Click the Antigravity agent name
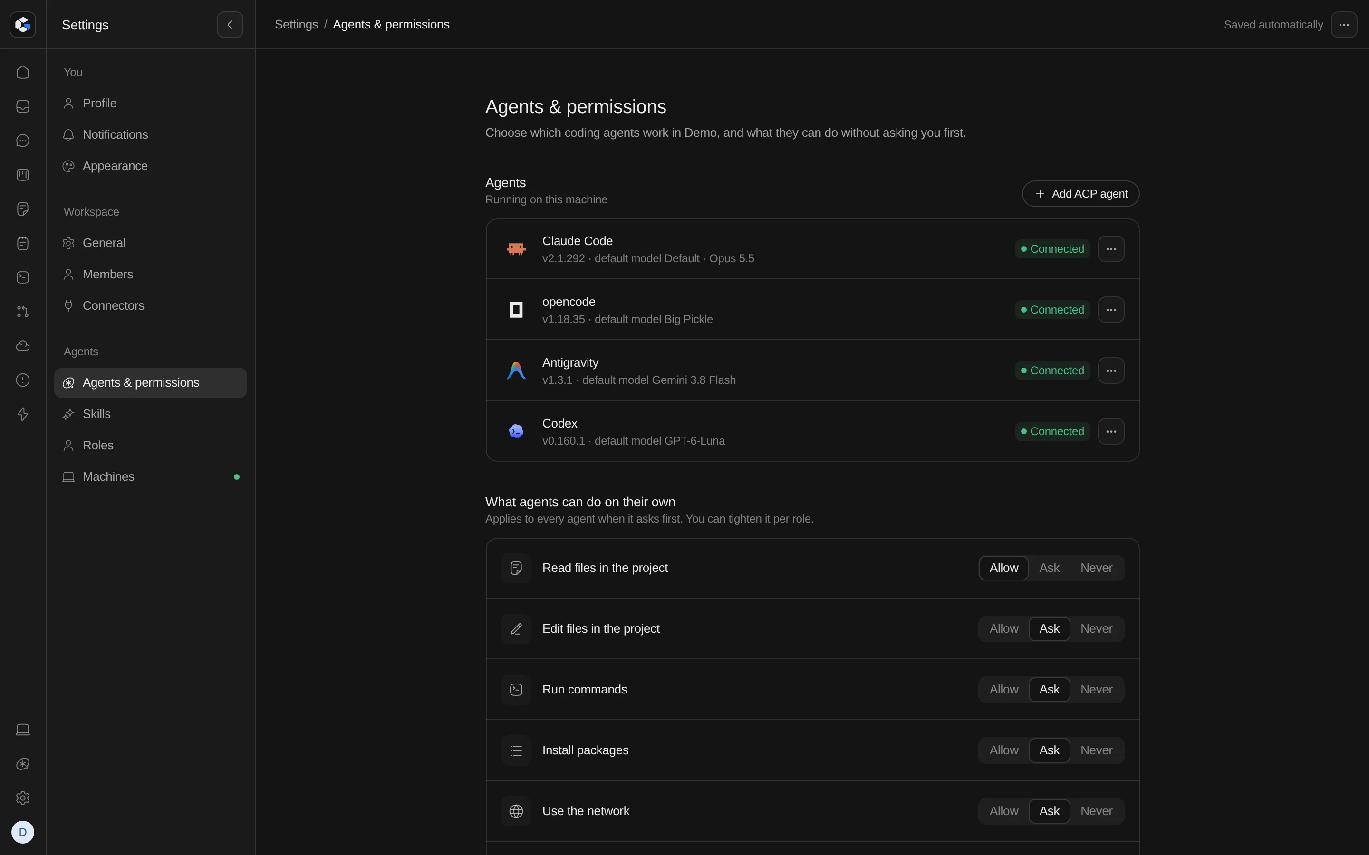 (x=570, y=362)
